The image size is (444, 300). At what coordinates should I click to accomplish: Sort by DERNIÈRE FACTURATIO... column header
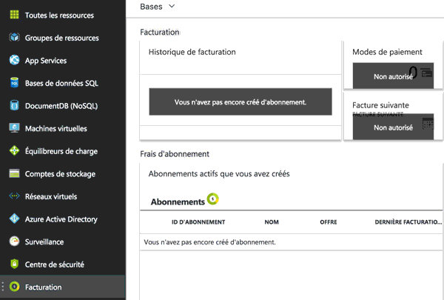tap(408, 222)
